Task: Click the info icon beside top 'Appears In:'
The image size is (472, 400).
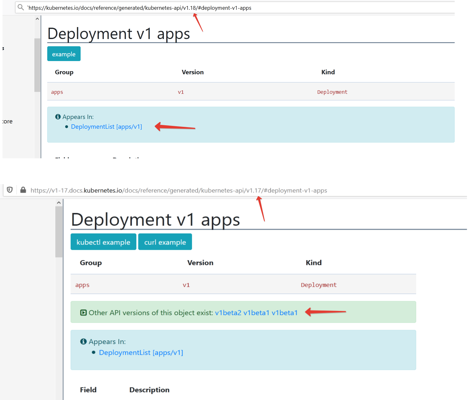Action: pyautogui.click(x=58, y=117)
